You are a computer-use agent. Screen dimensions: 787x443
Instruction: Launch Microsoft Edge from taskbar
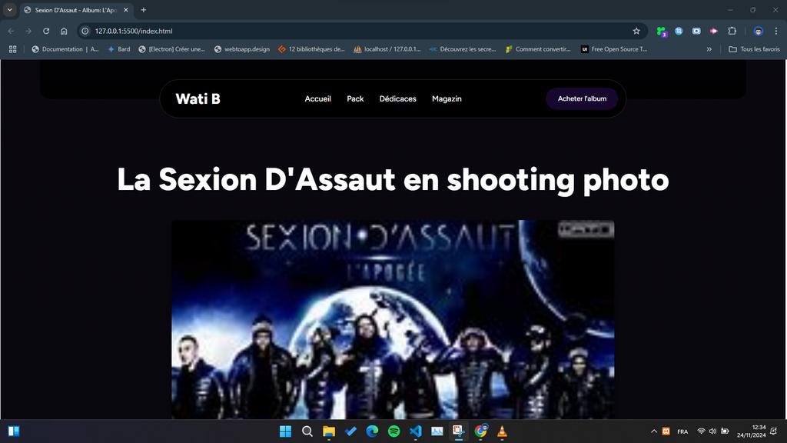(x=372, y=431)
